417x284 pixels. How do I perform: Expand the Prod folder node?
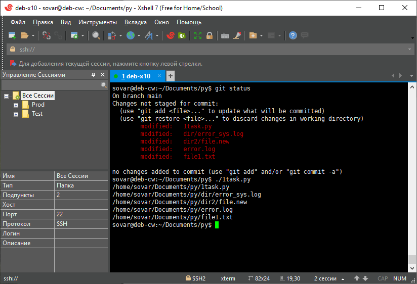click(16, 105)
